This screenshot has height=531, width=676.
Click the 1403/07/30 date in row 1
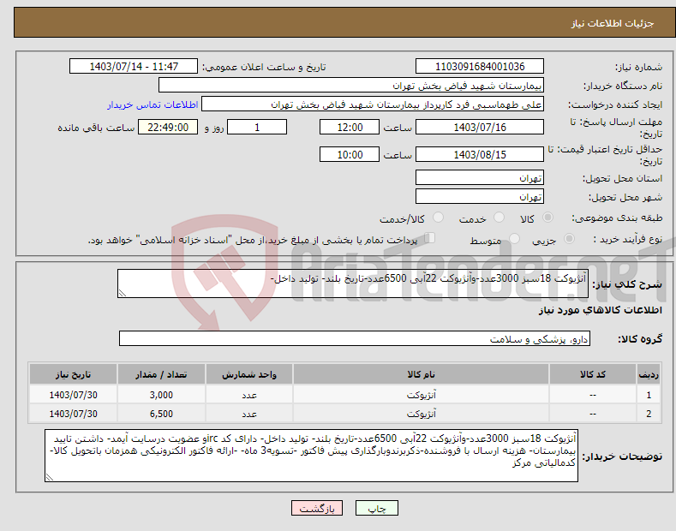click(x=74, y=394)
